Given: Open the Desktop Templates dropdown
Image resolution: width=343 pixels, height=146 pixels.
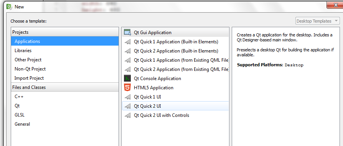Looking at the screenshot, I should click(x=317, y=21).
